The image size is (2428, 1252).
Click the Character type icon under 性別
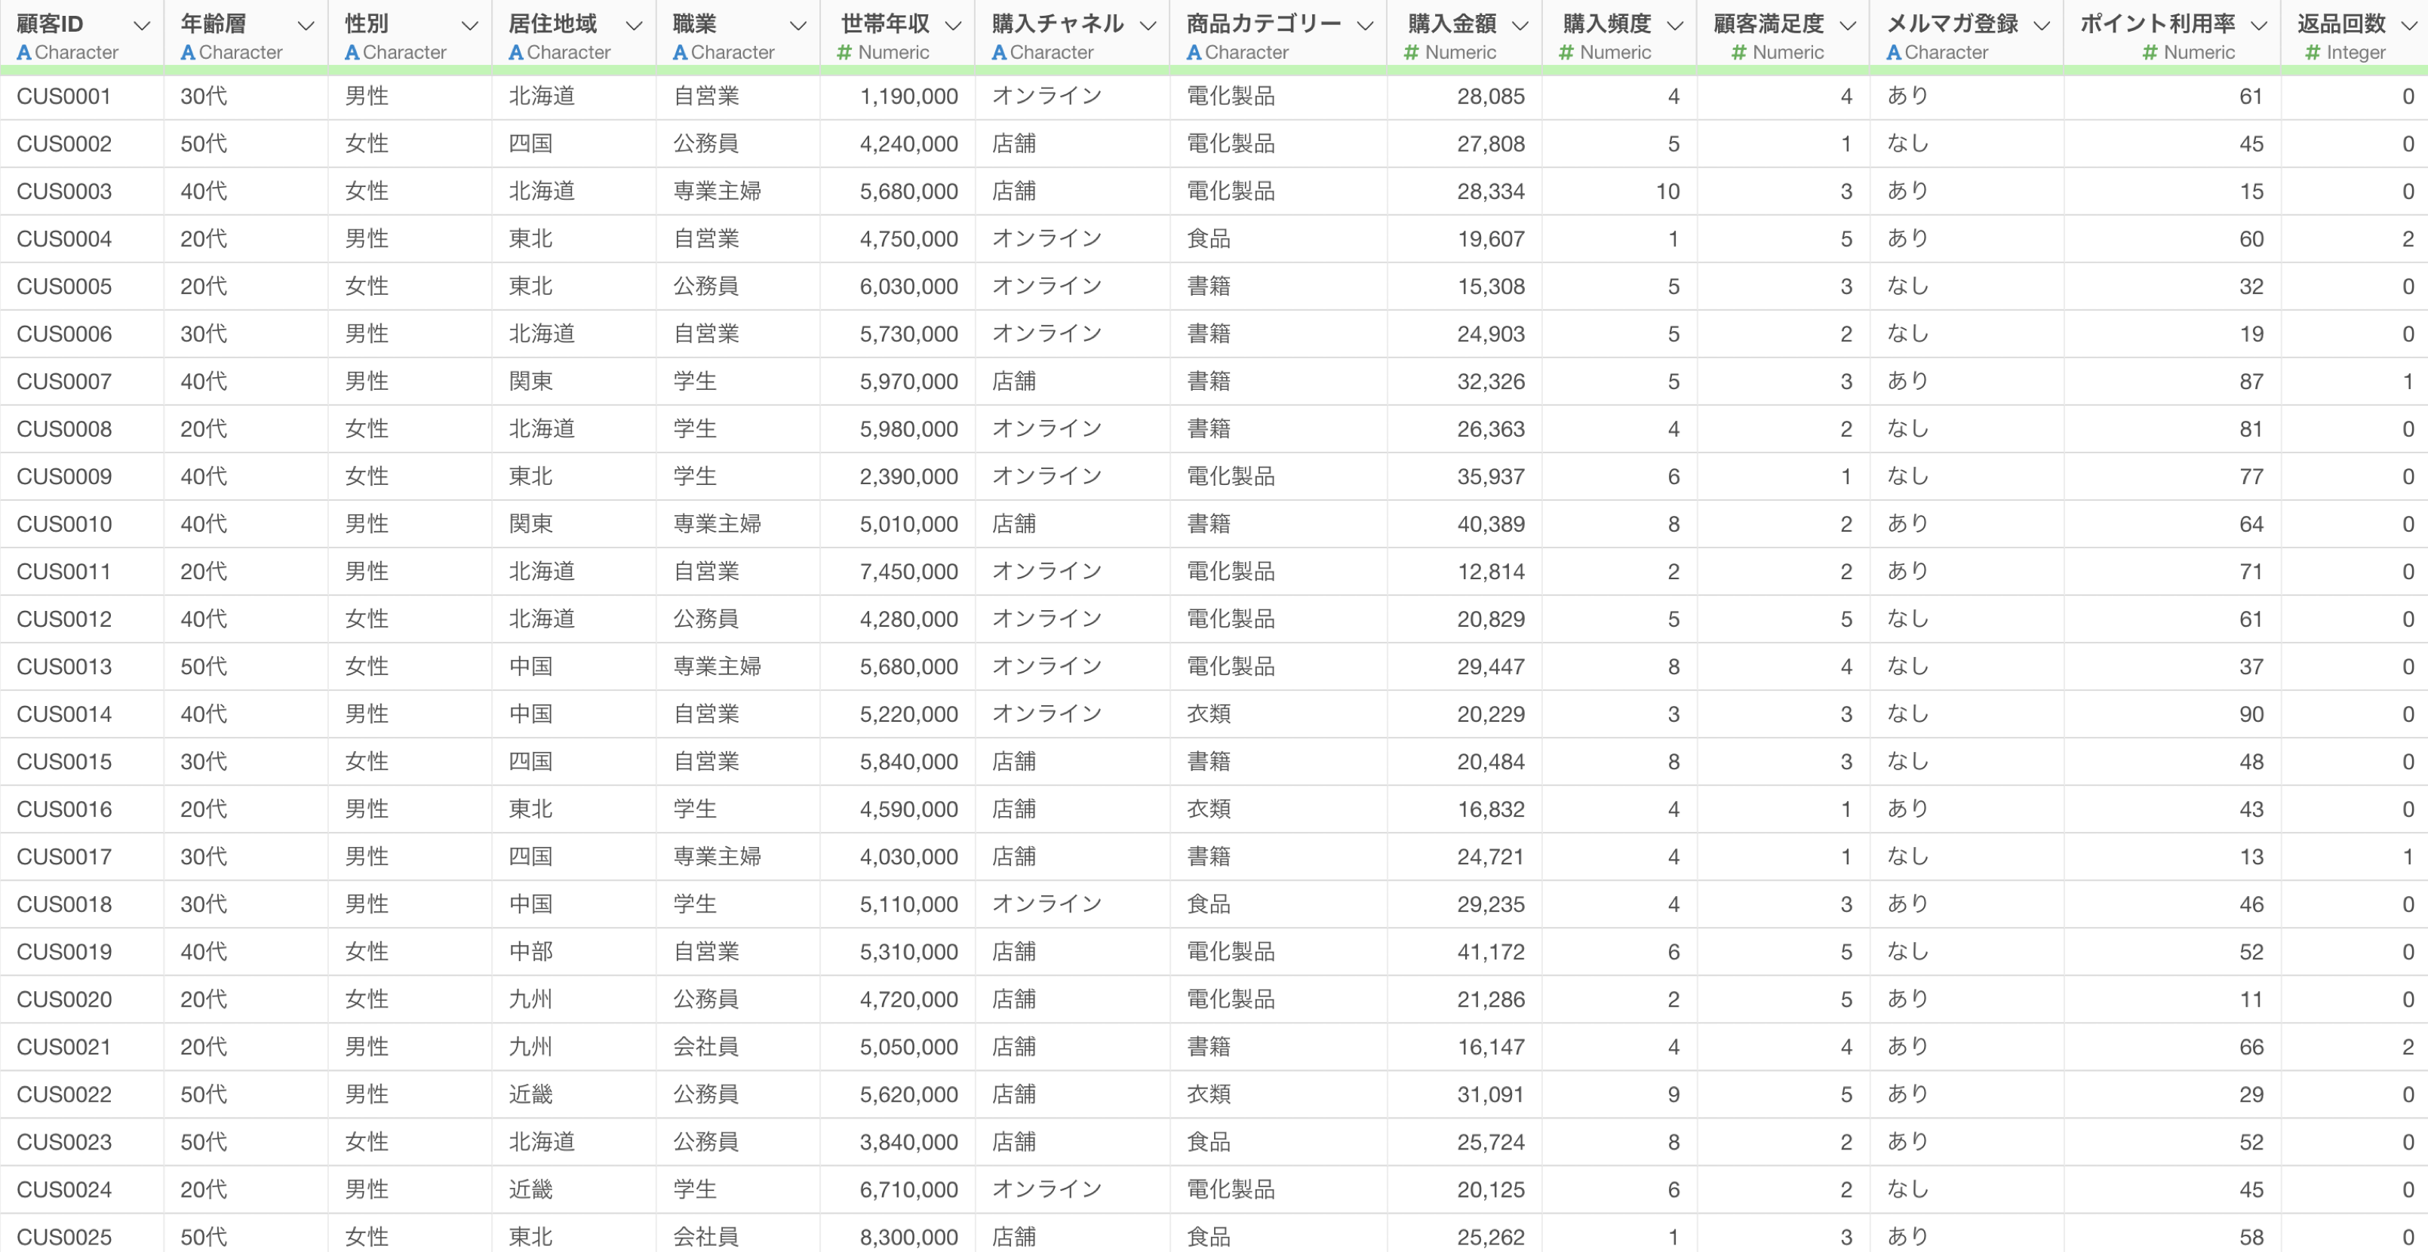click(352, 53)
